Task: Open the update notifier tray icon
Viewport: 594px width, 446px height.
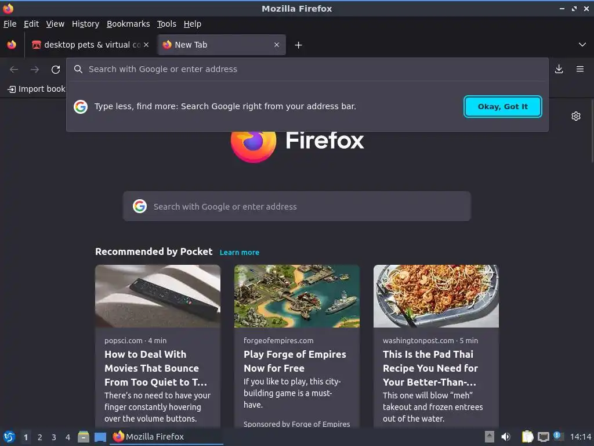Action: coord(558,436)
